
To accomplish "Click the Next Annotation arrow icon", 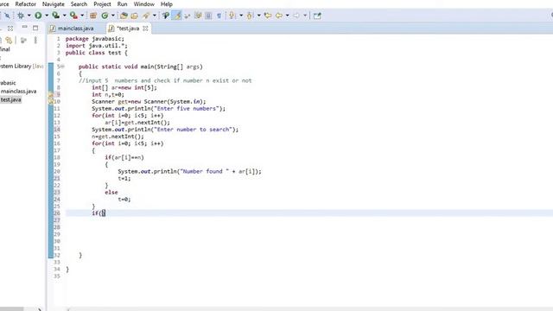I will (x=232, y=16).
